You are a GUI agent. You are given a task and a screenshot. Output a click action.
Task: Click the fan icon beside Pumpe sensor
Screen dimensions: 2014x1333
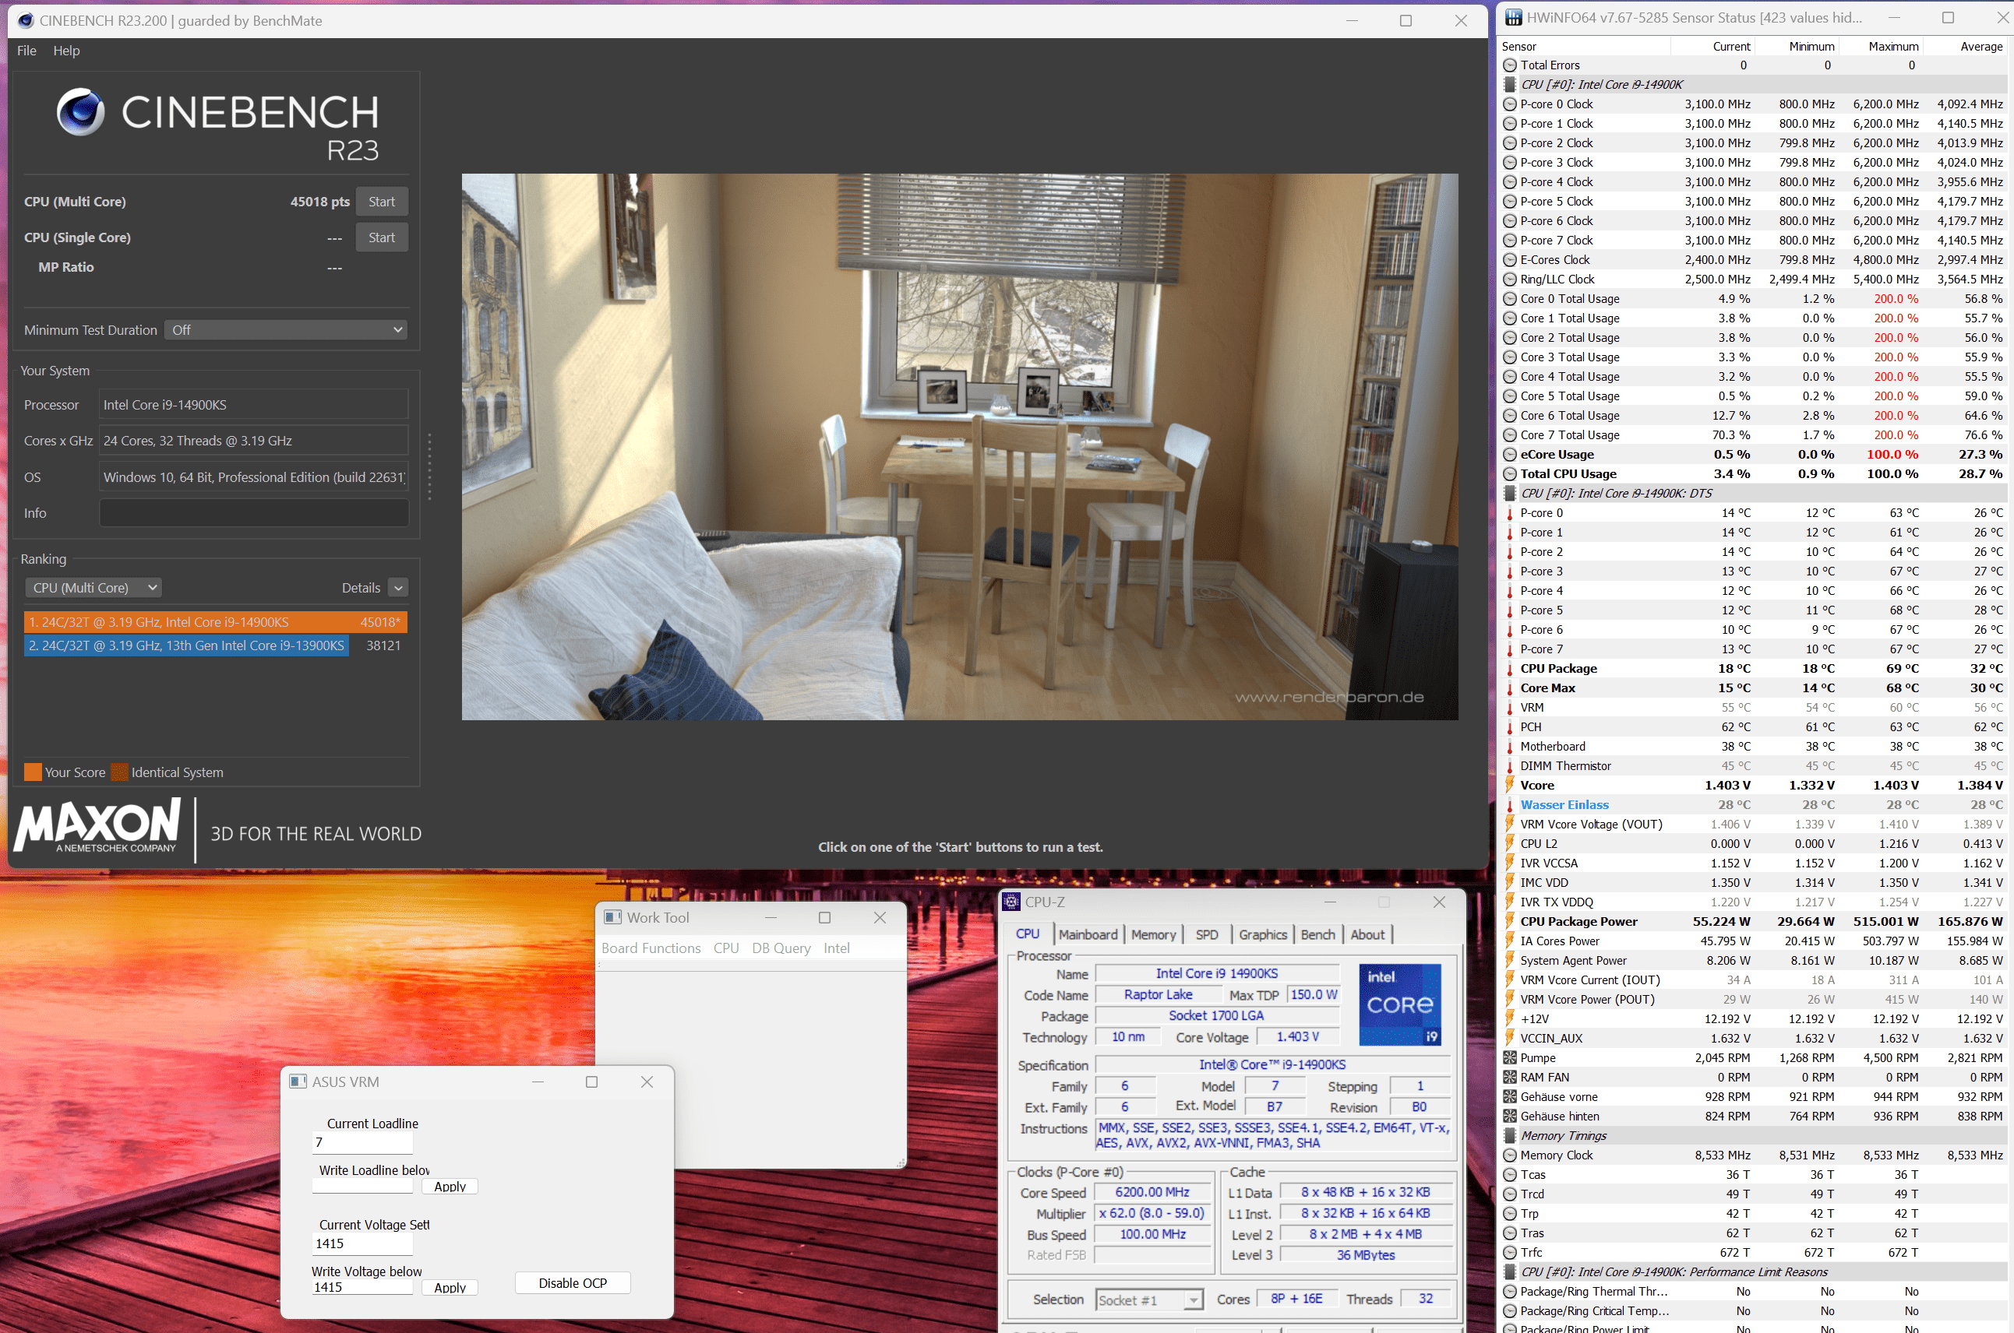click(1510, 1057)
